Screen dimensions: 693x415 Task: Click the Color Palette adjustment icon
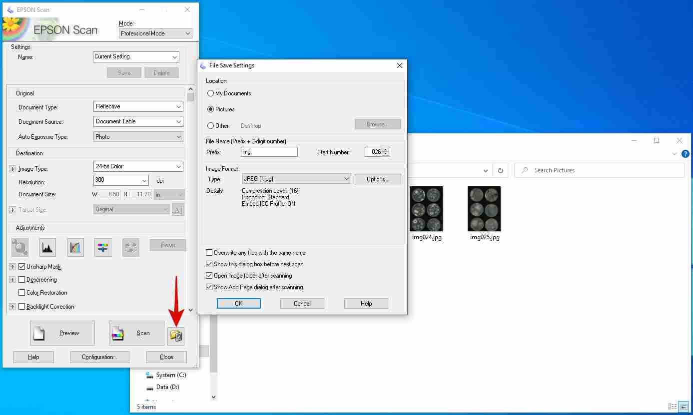pos(131,247)
